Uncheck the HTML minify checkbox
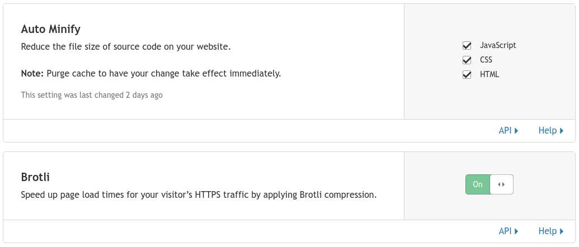Image resolution: width=579 pixels, height=247 pixels. pyautogui.click(x=467, y=74)
